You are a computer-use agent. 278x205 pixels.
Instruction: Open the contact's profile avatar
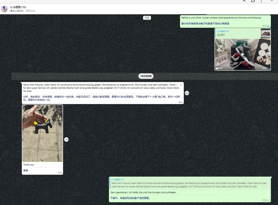click(x=4, y=9)
